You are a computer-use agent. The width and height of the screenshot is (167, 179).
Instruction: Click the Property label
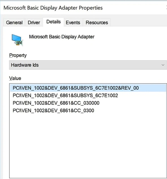pos(18,55)
